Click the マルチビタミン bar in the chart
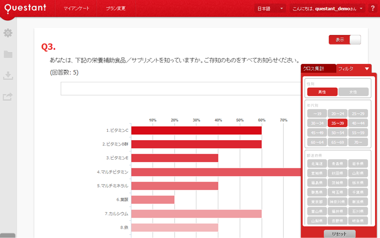 tap(215, 172)
